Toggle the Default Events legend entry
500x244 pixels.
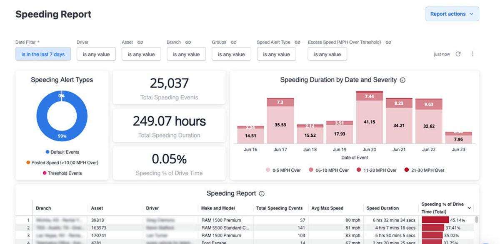pyautogui.click(x=62, y=152)
